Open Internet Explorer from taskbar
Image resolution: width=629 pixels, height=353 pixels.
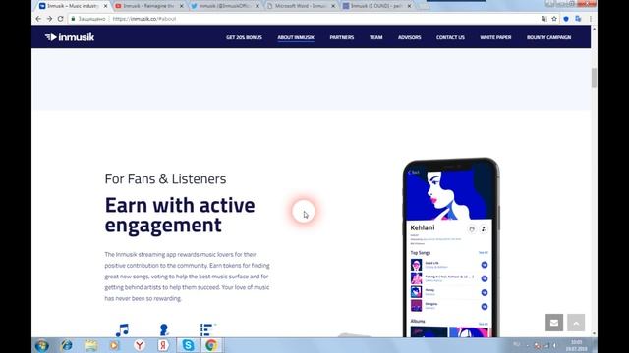pos(67,345)
